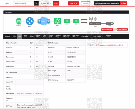
Task: Open the Check Voice tab
Action: pyautogui.click(x=44, y=36)
